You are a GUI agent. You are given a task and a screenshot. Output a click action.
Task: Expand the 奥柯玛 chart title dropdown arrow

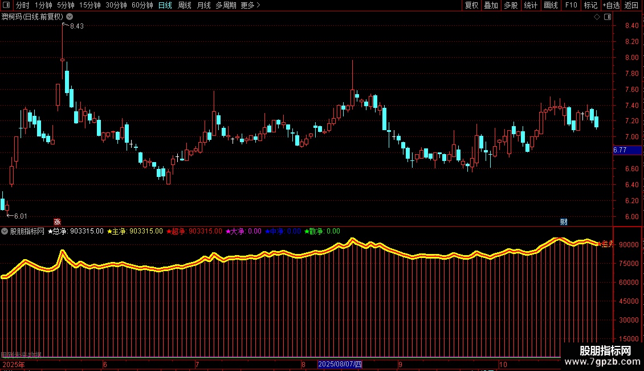pyautogui.click(x=70, y=17)
